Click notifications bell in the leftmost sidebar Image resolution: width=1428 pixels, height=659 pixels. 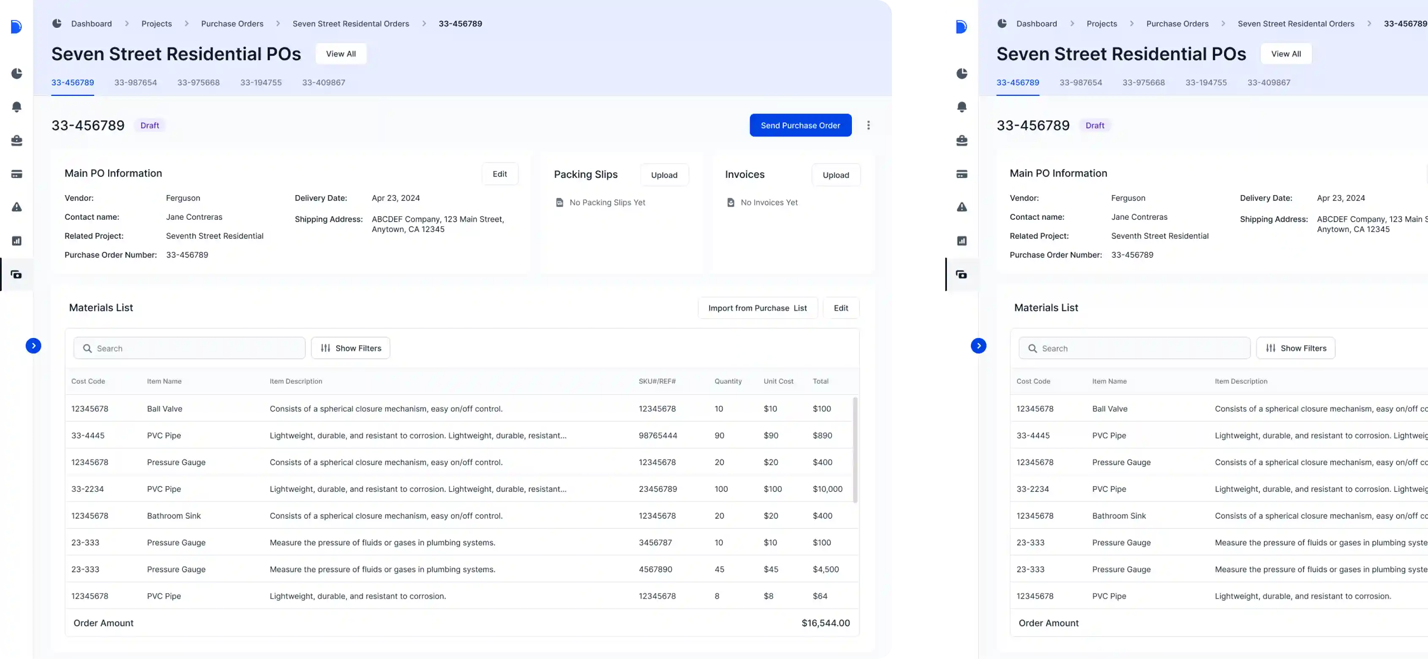coord(16,106)
